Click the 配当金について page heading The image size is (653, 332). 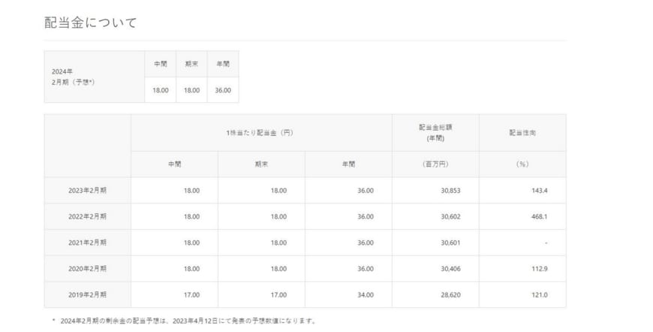coord(91,23)
